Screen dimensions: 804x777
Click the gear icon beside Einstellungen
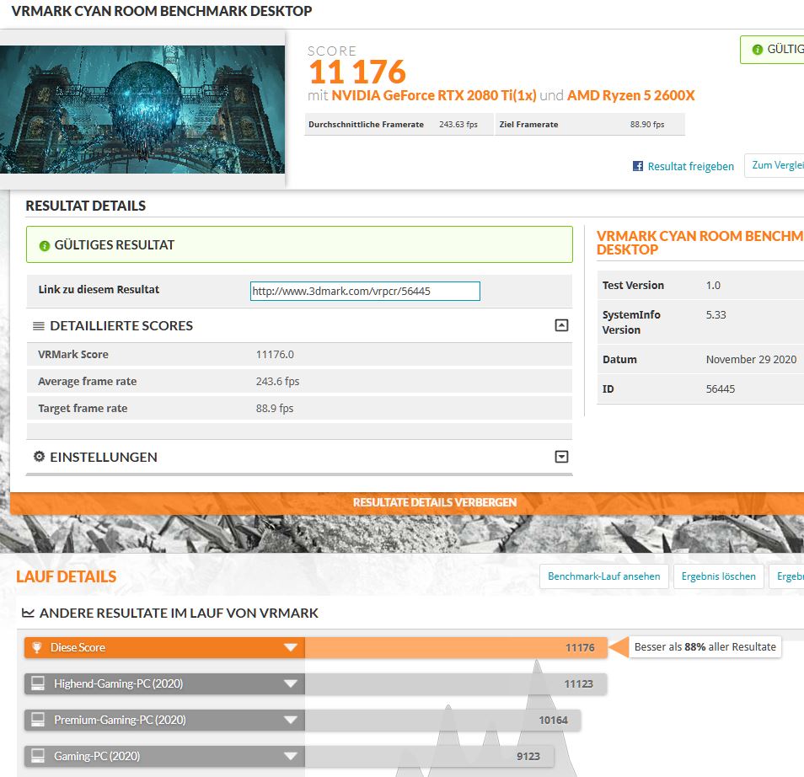point(39,457)
